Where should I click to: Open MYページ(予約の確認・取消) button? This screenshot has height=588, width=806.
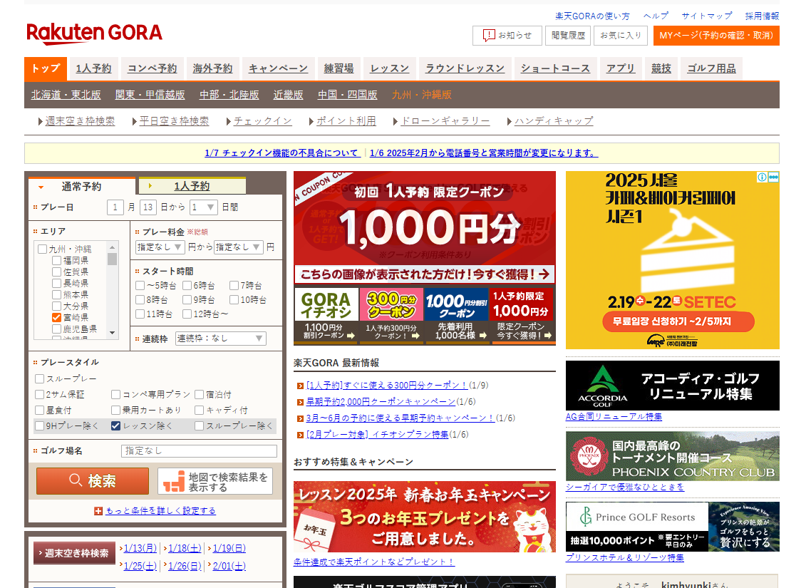pos(716,36)
